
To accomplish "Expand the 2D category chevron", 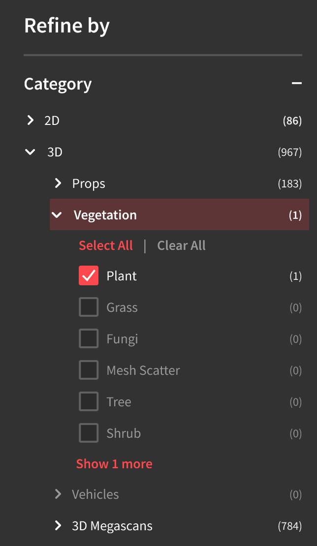I will [31, 120].
